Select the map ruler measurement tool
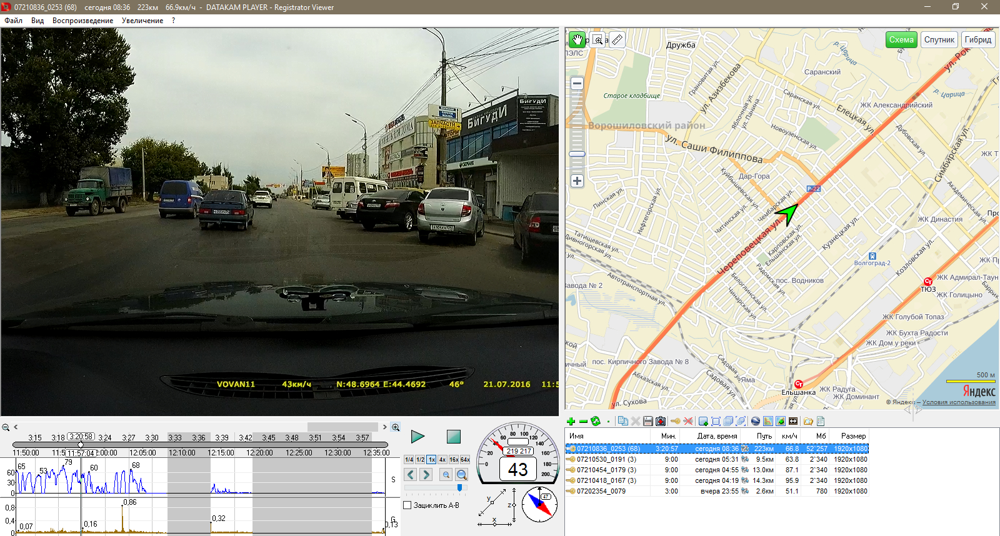Image resolution: width=1000 pixels, height=536 pixels. click(617, 40)
